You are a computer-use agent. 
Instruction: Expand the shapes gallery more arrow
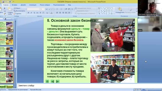[114, 13]
